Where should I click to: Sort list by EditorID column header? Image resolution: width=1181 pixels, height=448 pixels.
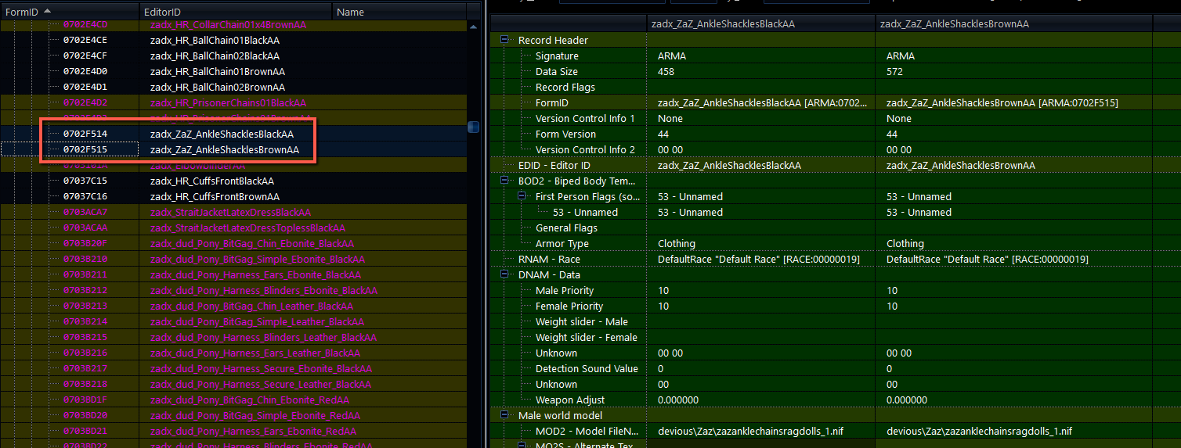click(237, 12)
